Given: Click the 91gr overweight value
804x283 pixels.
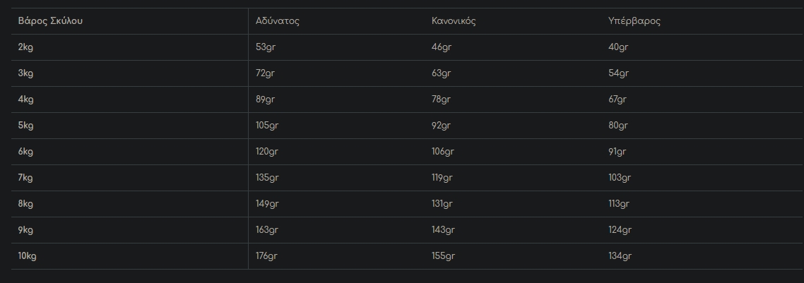Looking at the screenshot, I should coord(617,152).
